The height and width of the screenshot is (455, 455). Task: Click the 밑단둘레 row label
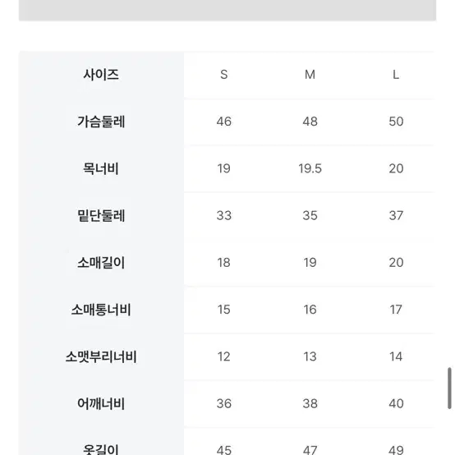pyautogui.click(x=101, y=216)
